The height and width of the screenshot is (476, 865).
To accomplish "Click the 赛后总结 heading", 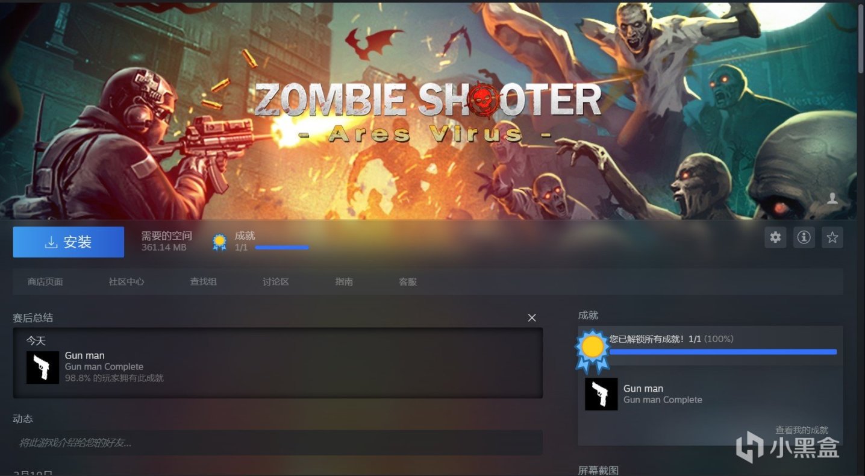I will point(33,318).
